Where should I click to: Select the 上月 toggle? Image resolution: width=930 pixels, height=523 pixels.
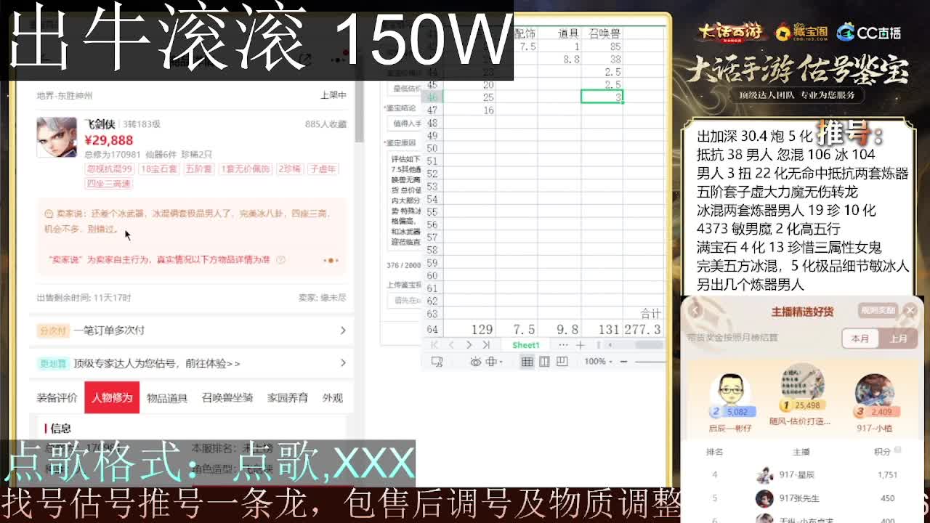click(899, 338)
